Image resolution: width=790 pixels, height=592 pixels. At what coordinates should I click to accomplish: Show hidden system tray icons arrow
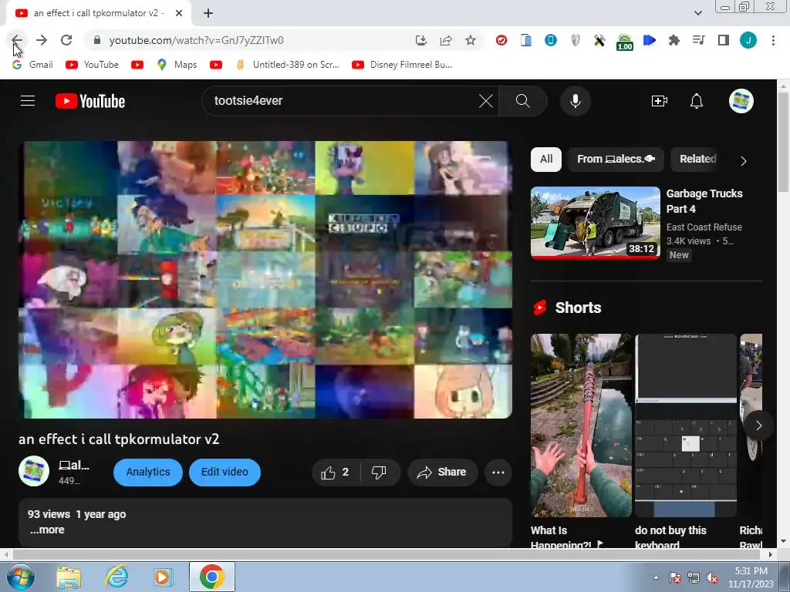point(656,577)
